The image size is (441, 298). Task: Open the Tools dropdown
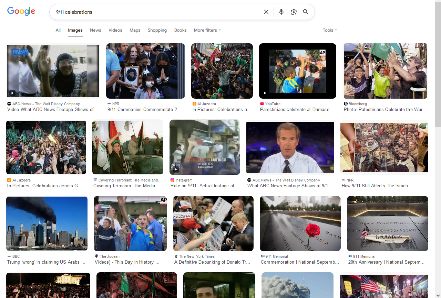330,30
